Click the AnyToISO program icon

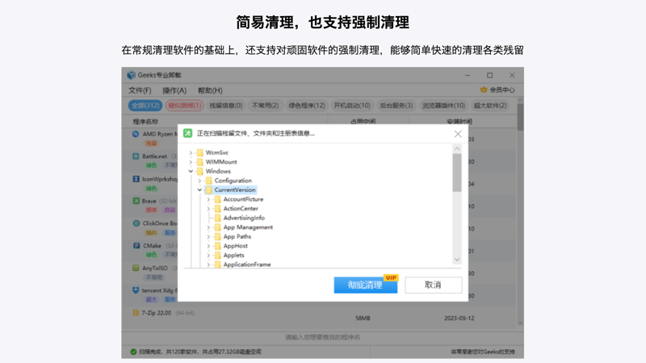[136, 268]
